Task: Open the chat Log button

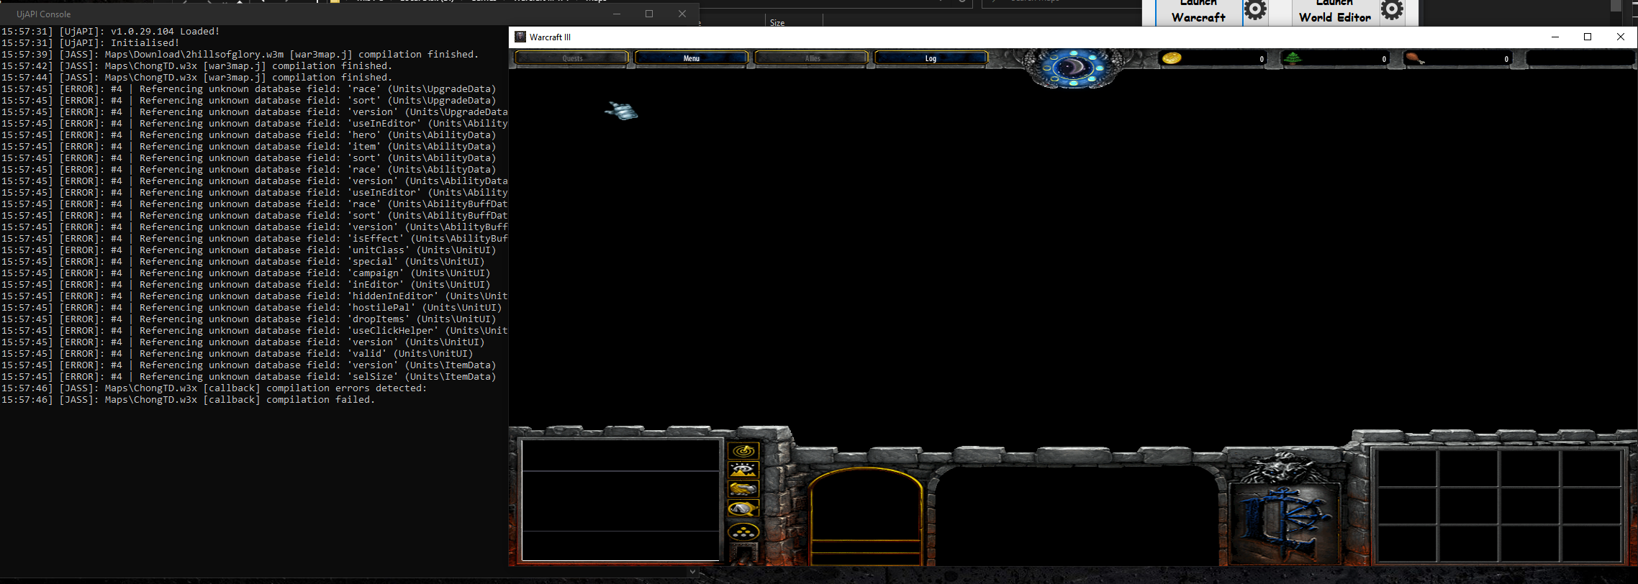Action: (931, 58)
